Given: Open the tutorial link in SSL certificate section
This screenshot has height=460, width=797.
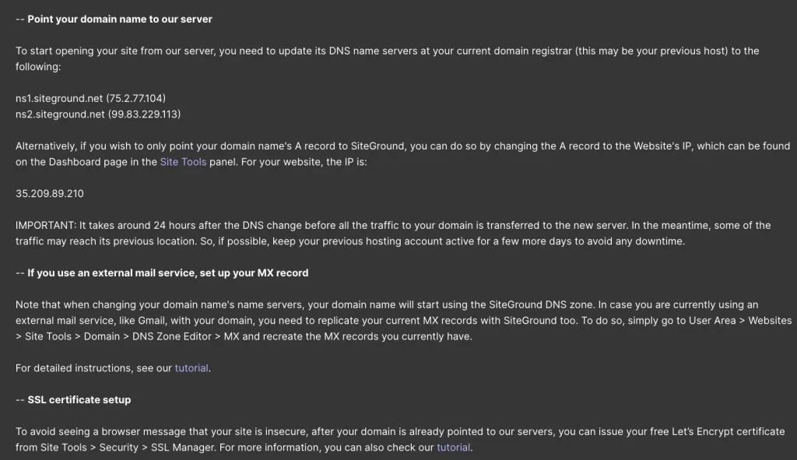Looking at the screenshot, I should point(453,448).
